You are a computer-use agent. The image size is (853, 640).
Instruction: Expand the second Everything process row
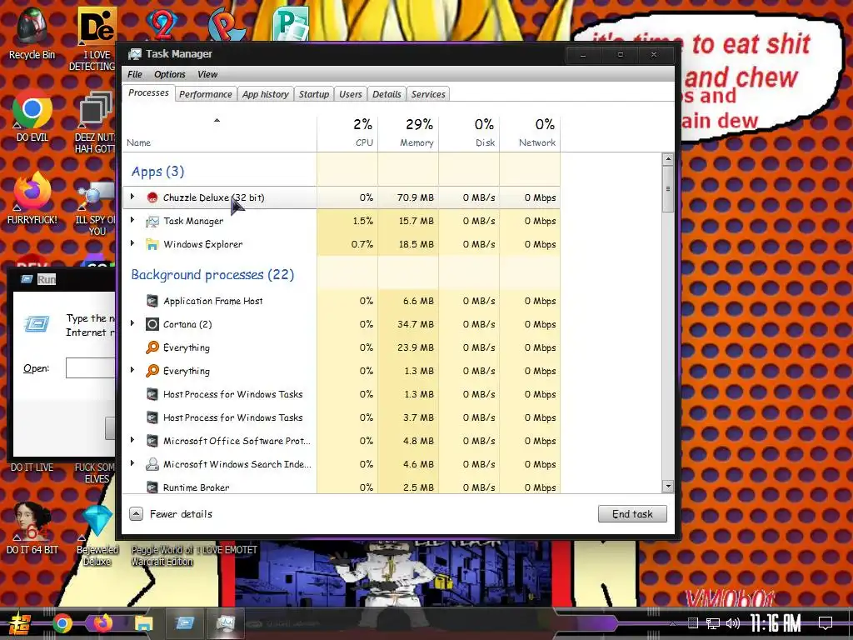(132, 370)
